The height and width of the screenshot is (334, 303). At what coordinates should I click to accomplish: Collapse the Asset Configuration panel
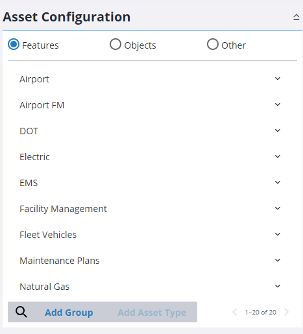point(296,17)
